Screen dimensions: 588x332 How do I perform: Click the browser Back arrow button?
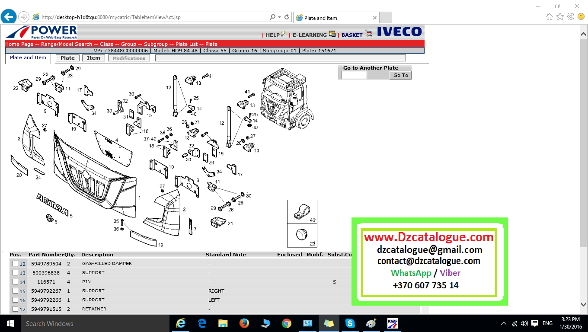pos(9,17)
